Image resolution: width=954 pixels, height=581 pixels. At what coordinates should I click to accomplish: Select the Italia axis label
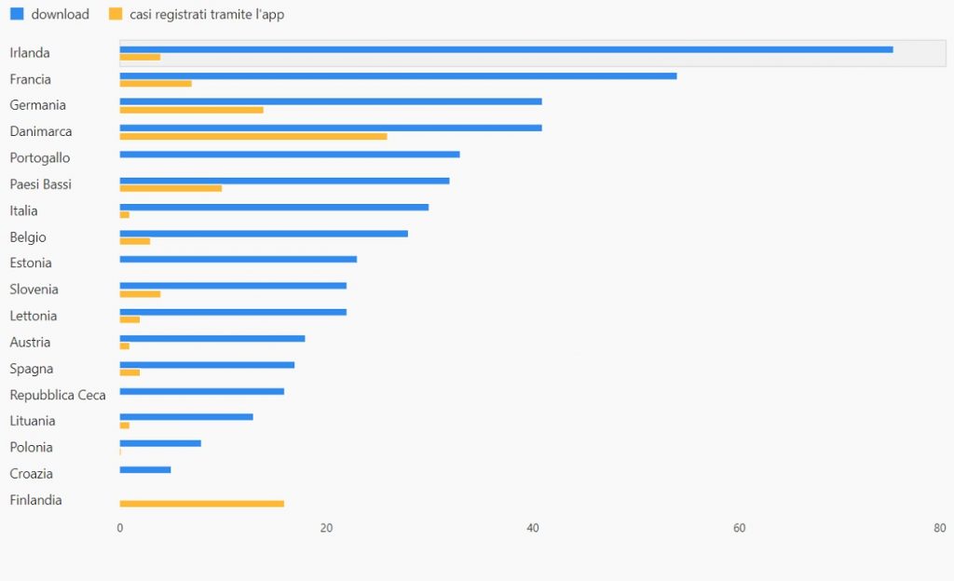coord(23,210)
